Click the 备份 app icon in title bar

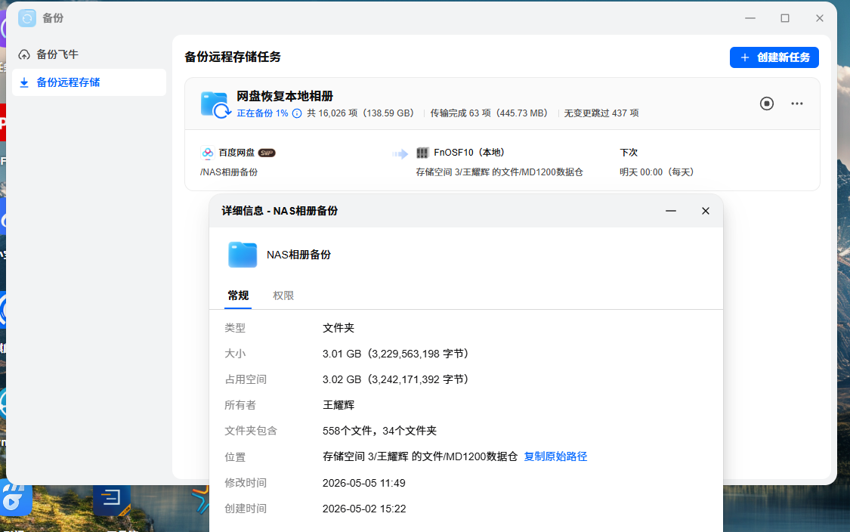pos(27,18)
